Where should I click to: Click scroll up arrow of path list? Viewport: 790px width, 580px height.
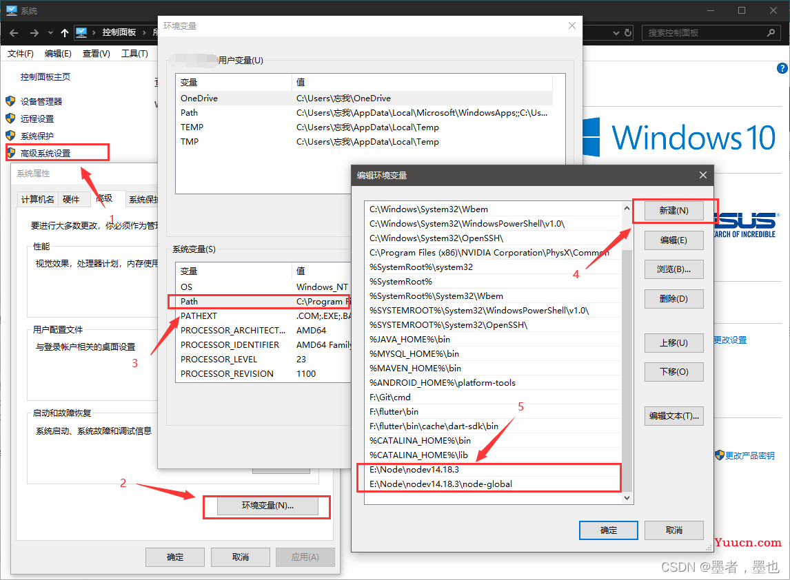click(x=627, y=208)
